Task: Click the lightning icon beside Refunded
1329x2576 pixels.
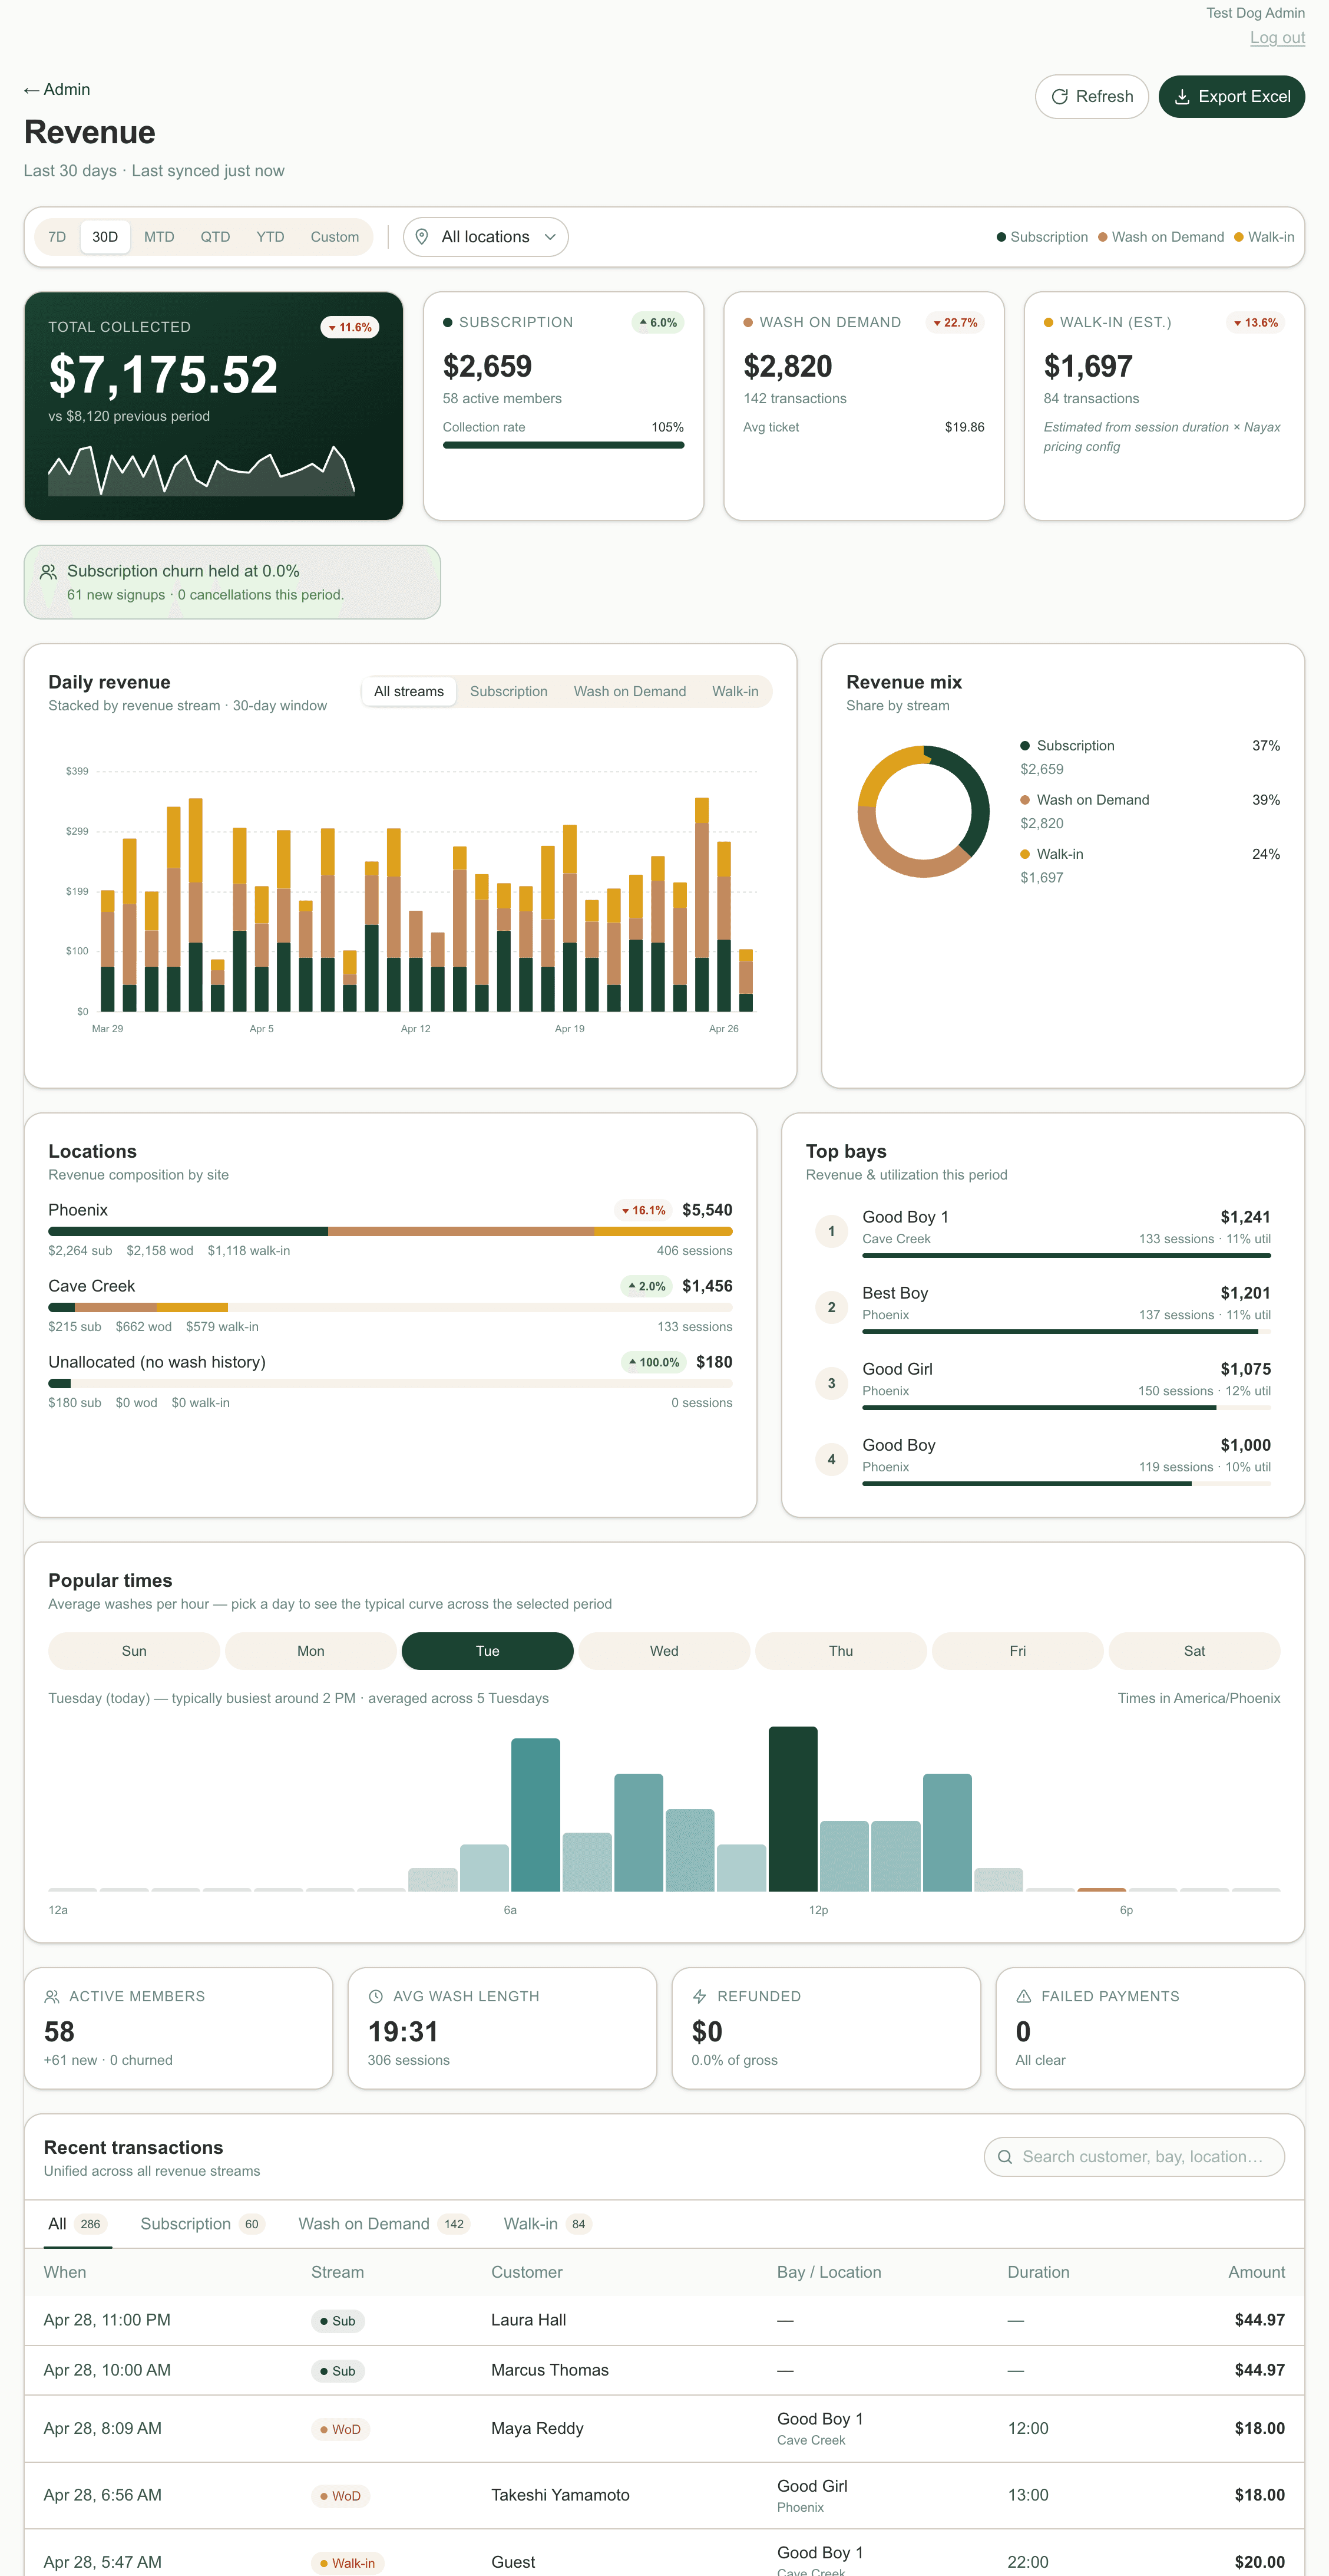Action: click(699, 1996)
